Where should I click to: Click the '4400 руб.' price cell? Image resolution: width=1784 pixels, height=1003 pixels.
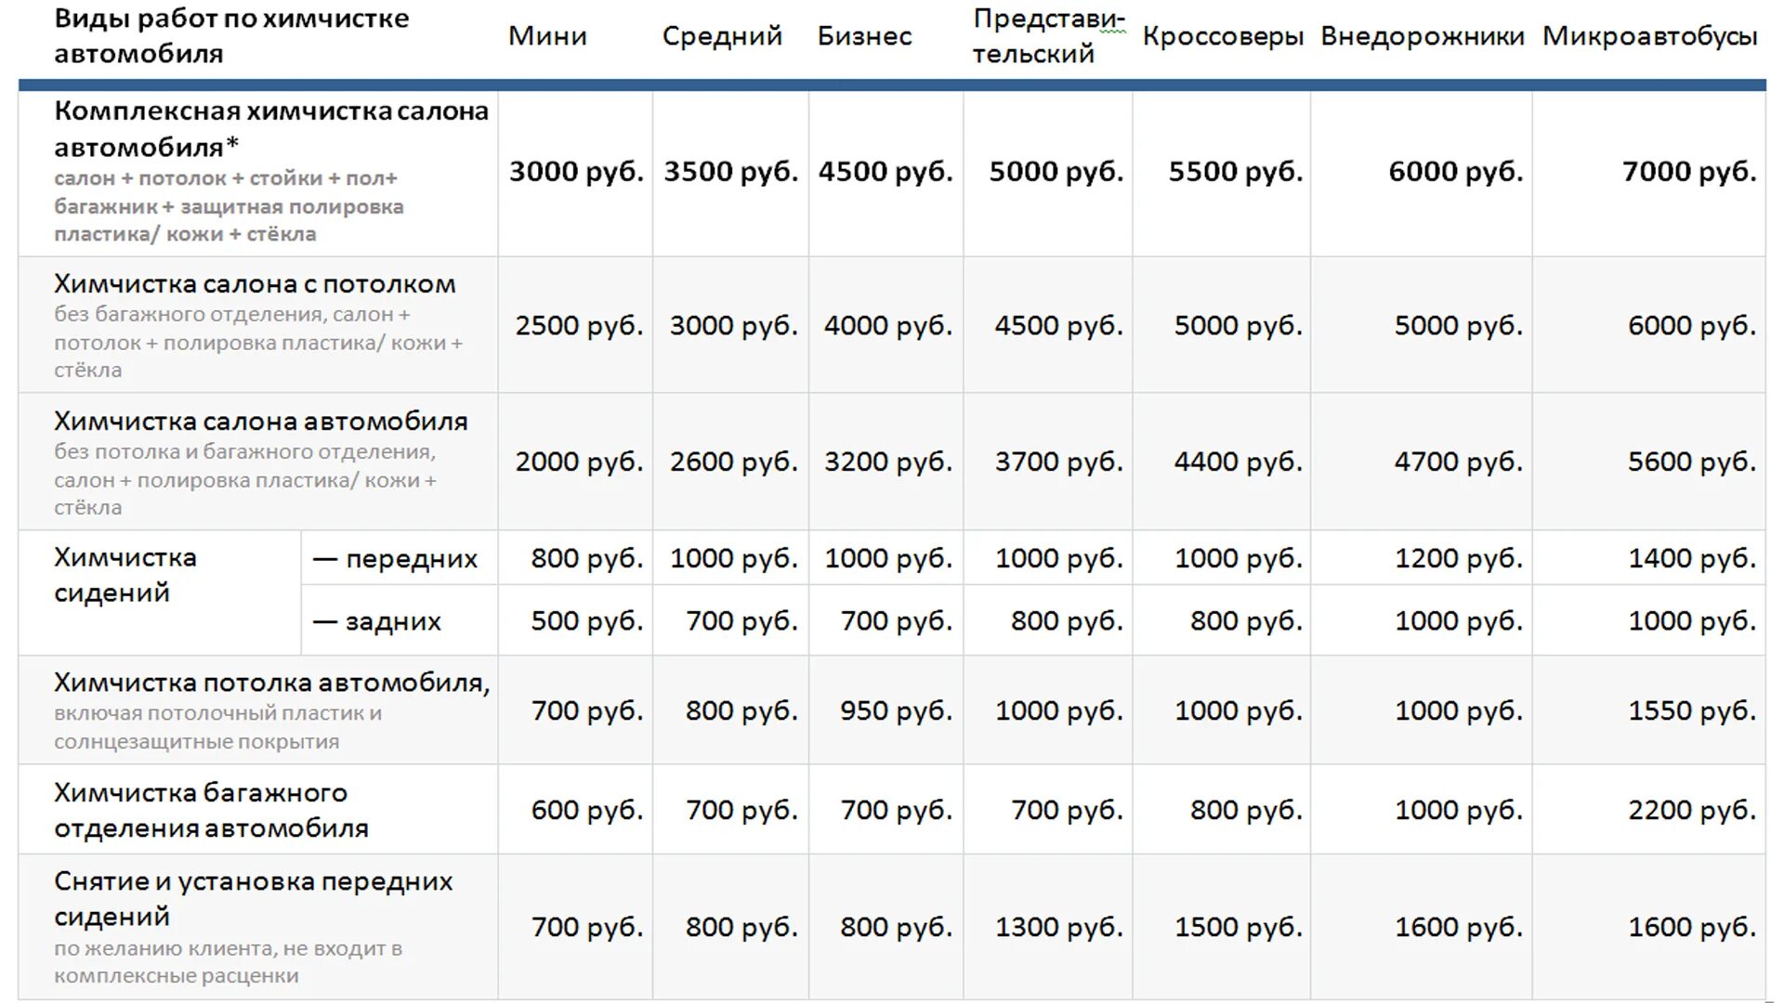[1239, 461]
